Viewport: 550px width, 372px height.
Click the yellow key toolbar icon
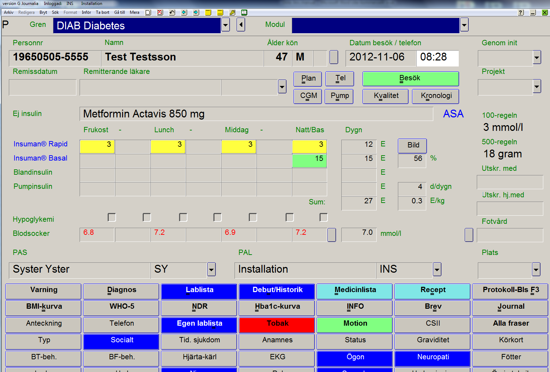(232, 12)
